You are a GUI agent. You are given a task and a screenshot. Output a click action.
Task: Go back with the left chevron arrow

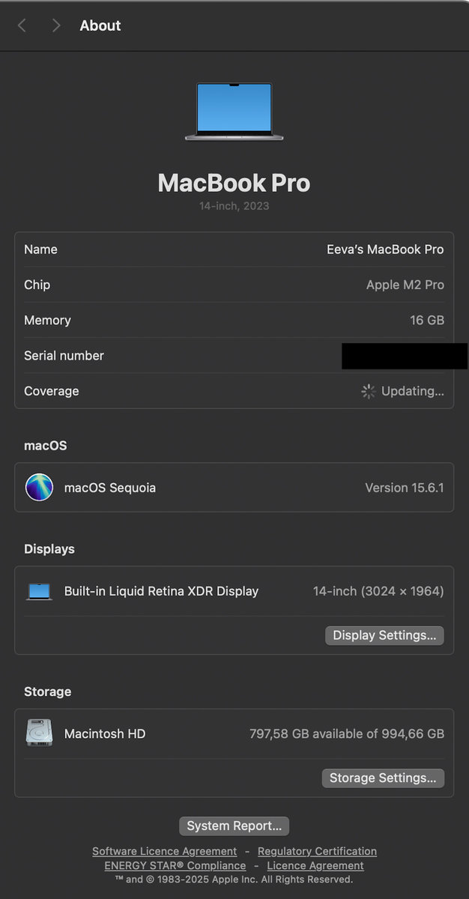[22, 25]
